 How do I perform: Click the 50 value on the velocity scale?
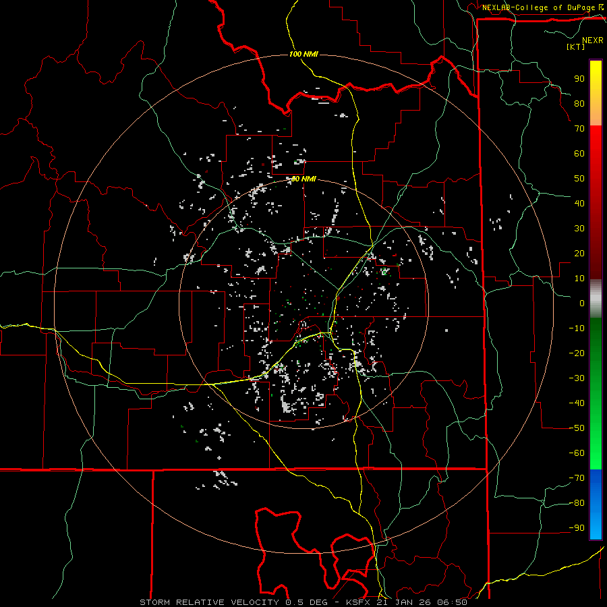pos(579,179)
